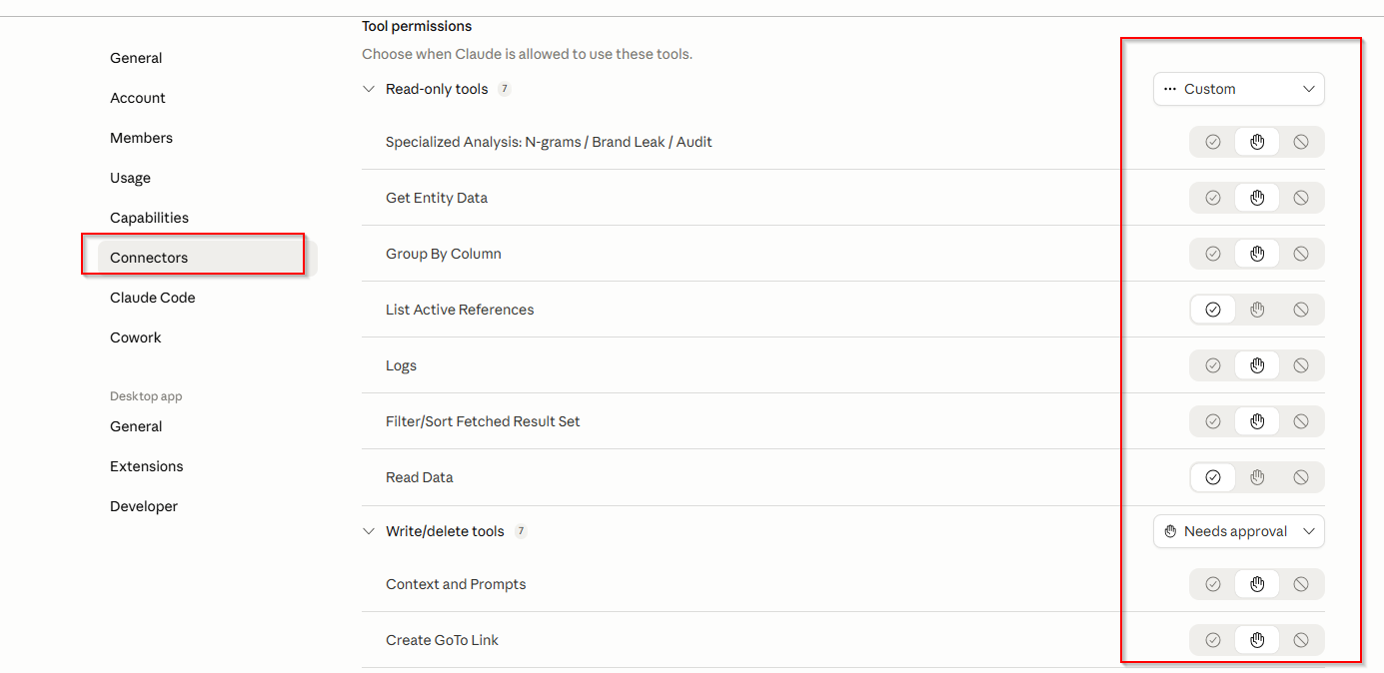1384x673 pixels.
Task: Set Read Data to needs approval
Action: point(1257,477)
